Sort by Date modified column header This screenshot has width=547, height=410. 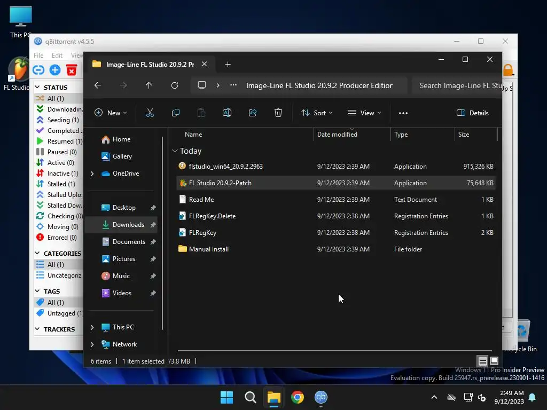point(352,134)
